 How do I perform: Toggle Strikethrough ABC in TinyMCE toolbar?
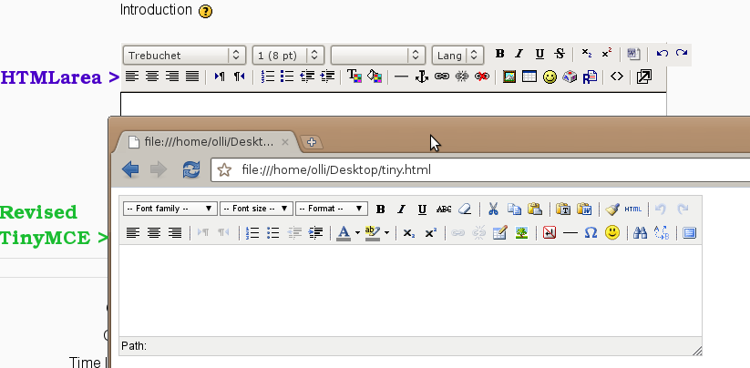click(444, 209)
